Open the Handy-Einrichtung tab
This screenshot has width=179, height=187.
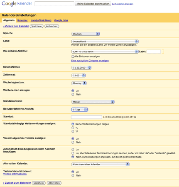41,20
